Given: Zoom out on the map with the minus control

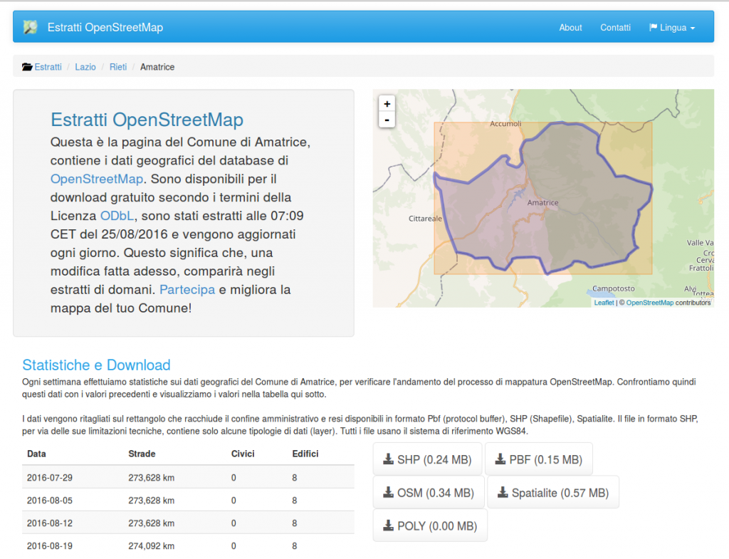Looking at the screenshot, I should click(x=387, y=120).
